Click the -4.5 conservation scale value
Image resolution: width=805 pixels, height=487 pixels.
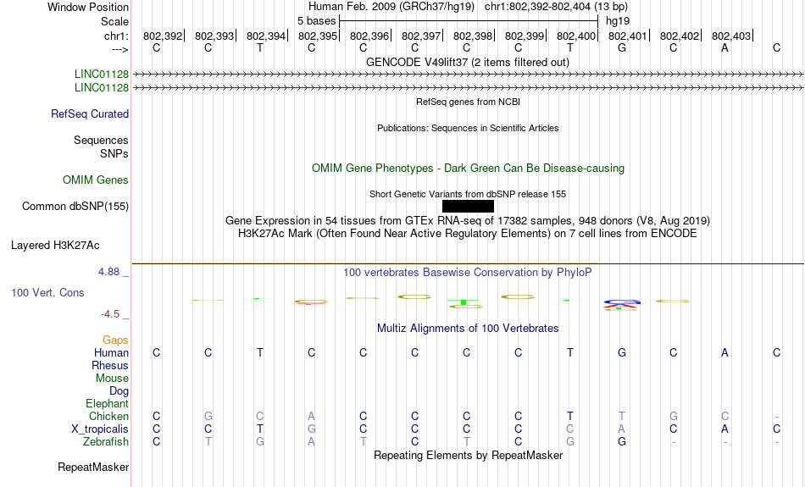pos(110,314)
